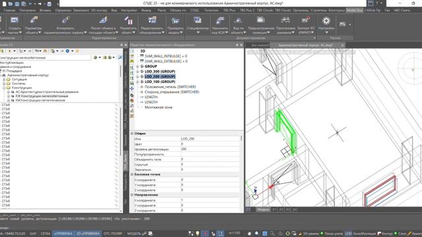422x237 pixels.
Task: Open the СПДС ribbon tab
Action: coord(195,11)
